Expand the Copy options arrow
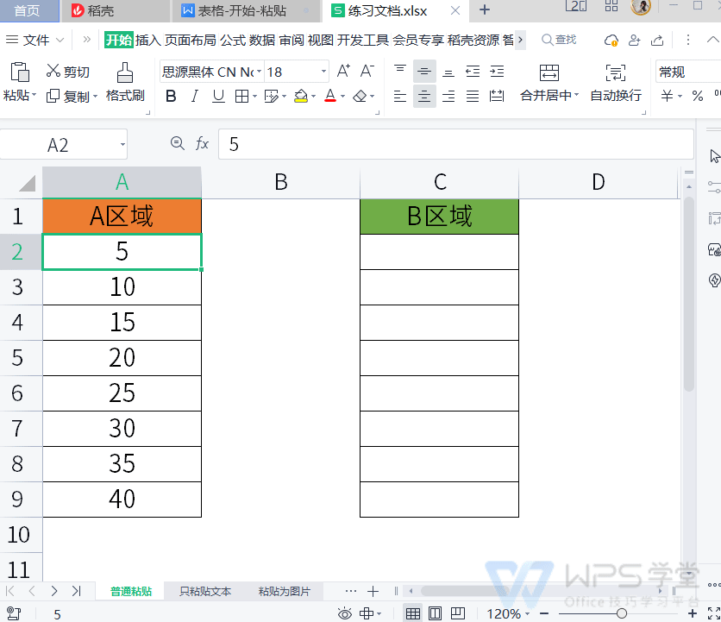This screenshot has height=622, width=721. pyautogui.click(x=95, y=97)
